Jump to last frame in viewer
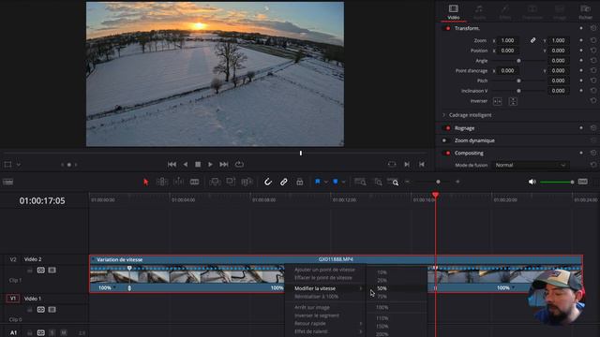Viewport: 600px width, 337px height. pos(224,165)
